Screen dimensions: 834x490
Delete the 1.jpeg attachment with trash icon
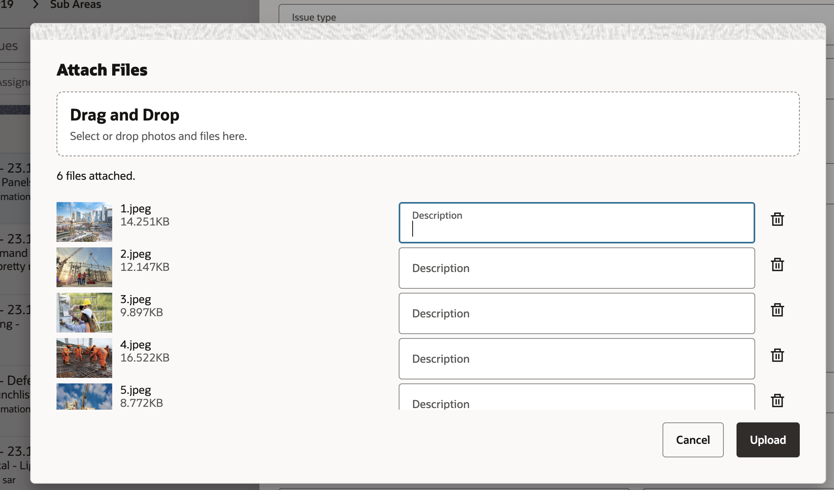[777, 219]
